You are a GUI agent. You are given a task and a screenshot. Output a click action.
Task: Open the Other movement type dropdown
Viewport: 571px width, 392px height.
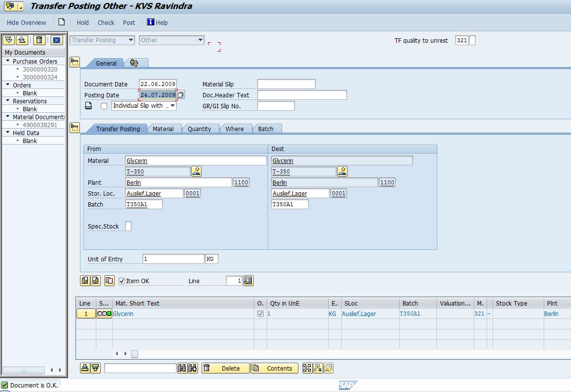click(201, 40)
